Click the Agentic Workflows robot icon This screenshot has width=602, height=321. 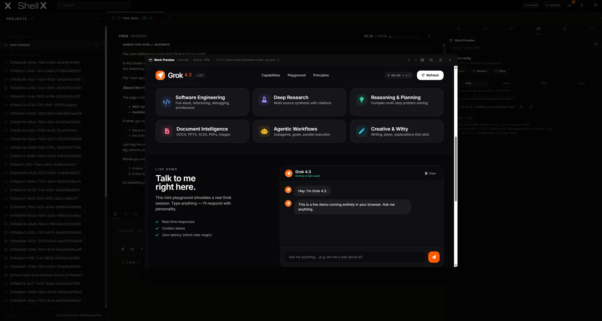click(264, 131)
